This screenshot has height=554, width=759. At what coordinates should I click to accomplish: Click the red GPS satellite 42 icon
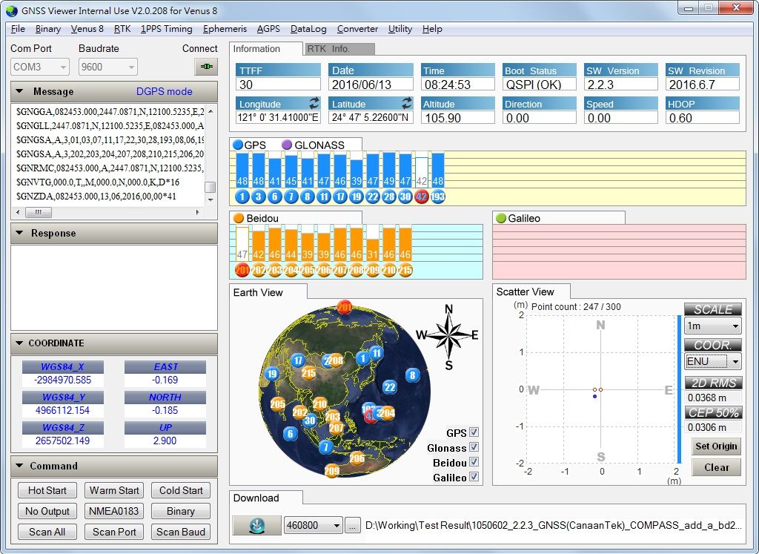point(421,197)
